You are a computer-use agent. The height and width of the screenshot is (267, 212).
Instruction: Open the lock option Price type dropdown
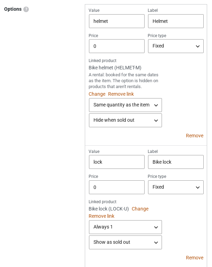click(x=176, y=187)
